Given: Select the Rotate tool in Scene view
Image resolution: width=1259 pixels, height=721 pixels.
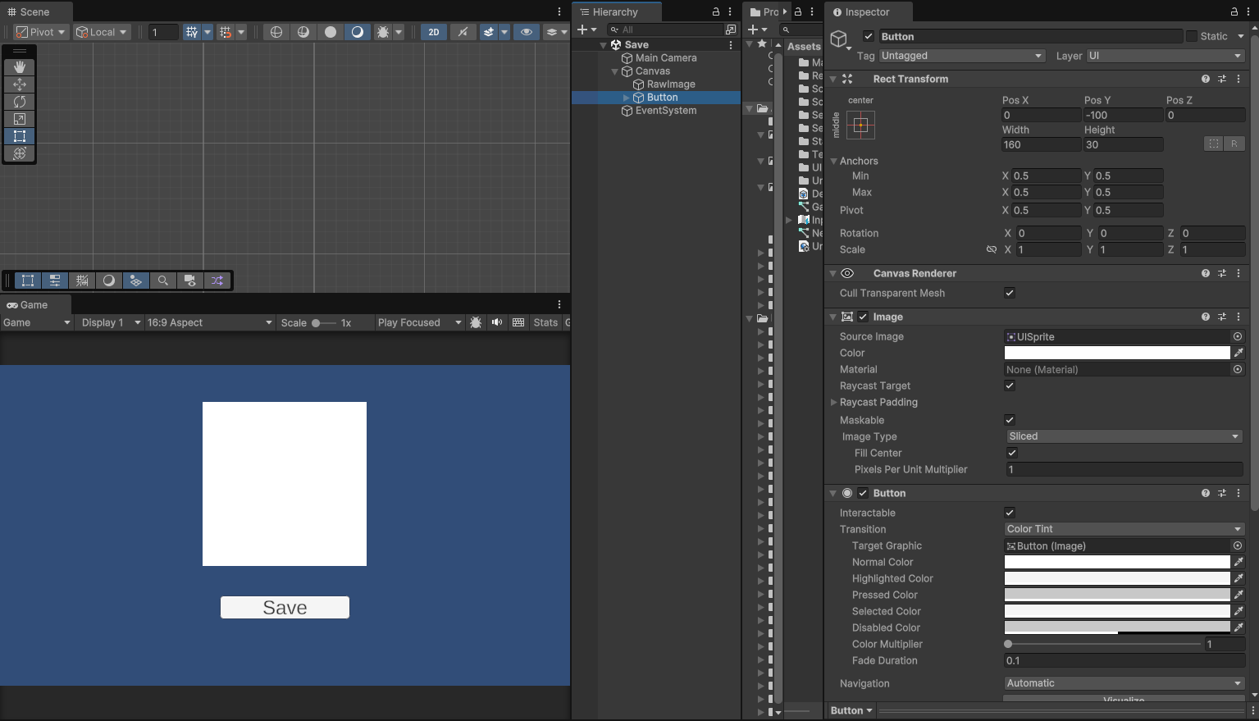Looking at the screenshot, I should coord(20,102).
